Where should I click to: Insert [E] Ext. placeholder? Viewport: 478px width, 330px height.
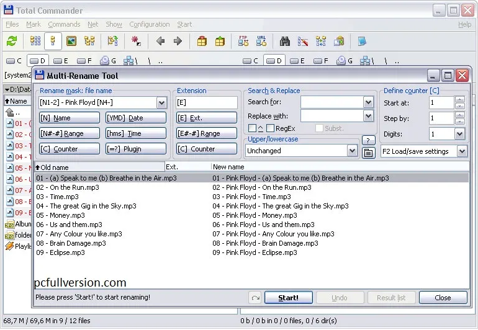click(207, 118)
